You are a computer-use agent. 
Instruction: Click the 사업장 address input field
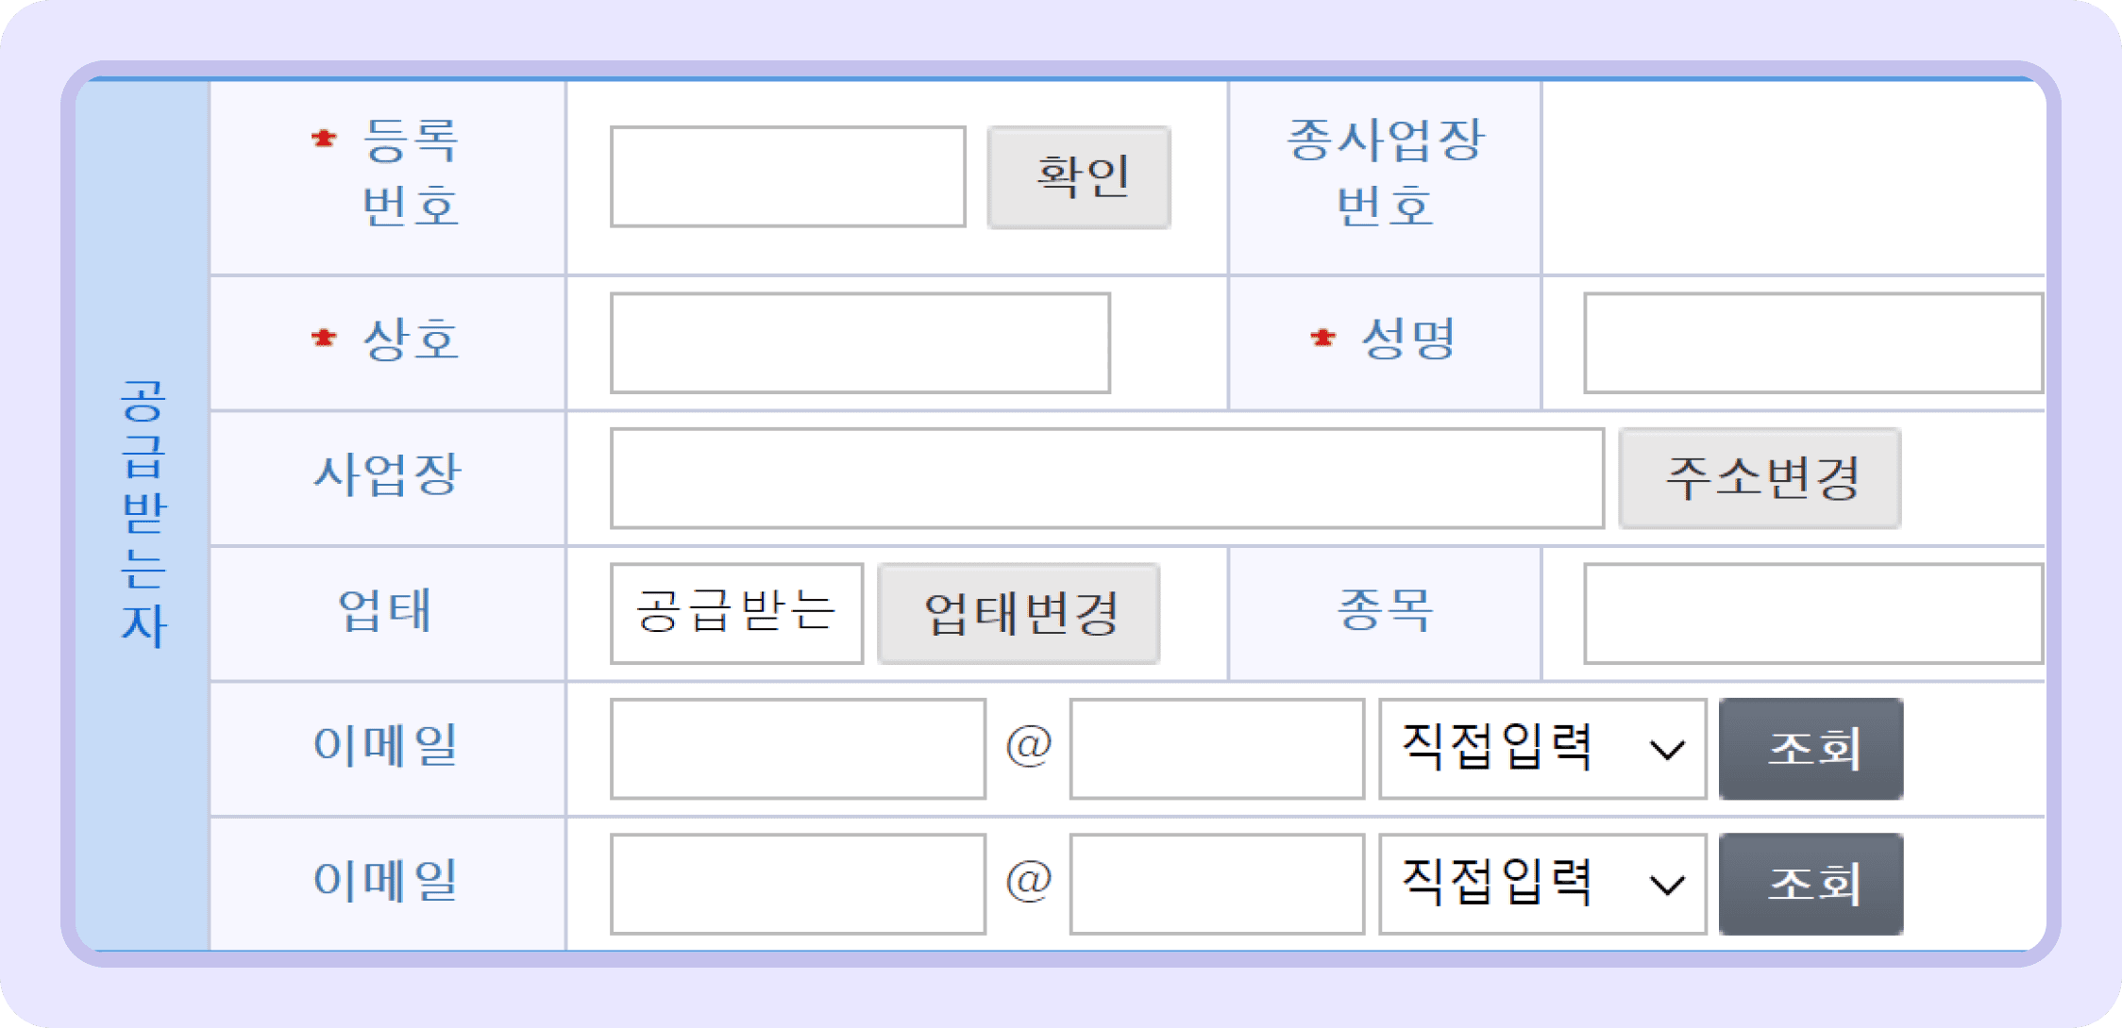click(x=1107, y=478)
